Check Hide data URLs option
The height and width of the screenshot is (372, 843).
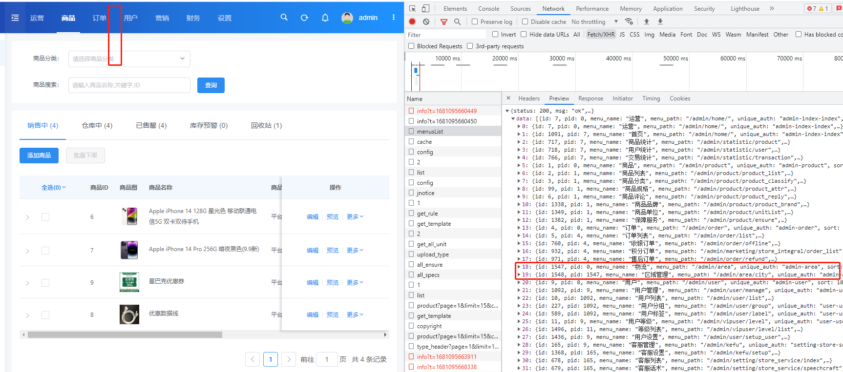pos(524,34)
